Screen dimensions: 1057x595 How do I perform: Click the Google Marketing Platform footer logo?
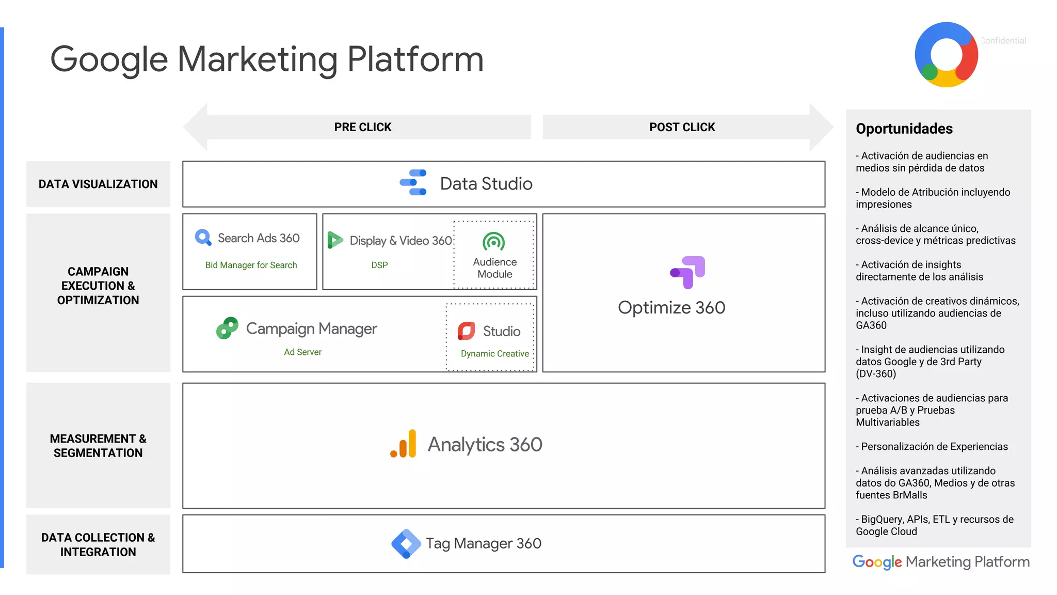click(941, 562)
